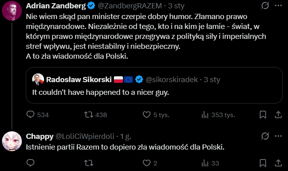288x171 pixels.
Task: View analytics of Chappy's reply
Action: tap(205, 163)
